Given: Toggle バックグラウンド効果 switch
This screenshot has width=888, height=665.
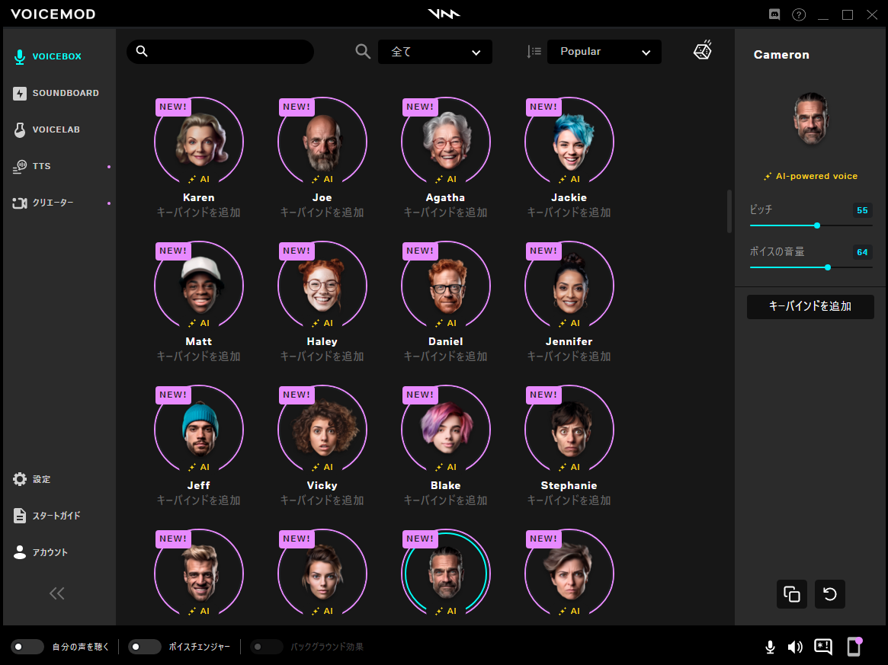Looking at the screenshot, I should tap(266, 646).
